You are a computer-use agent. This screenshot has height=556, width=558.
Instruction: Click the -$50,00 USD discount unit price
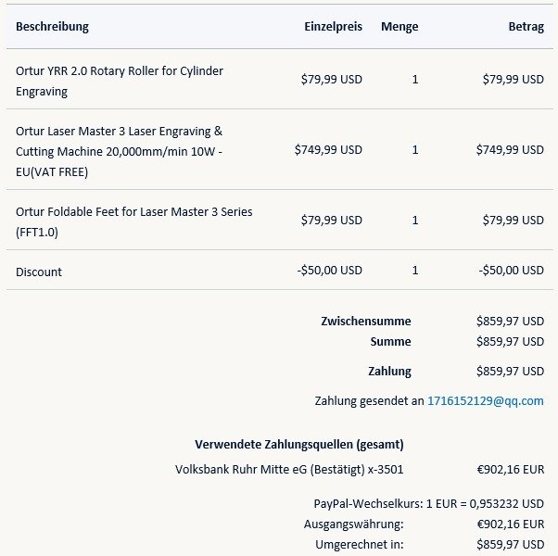[x=330, y=271]
